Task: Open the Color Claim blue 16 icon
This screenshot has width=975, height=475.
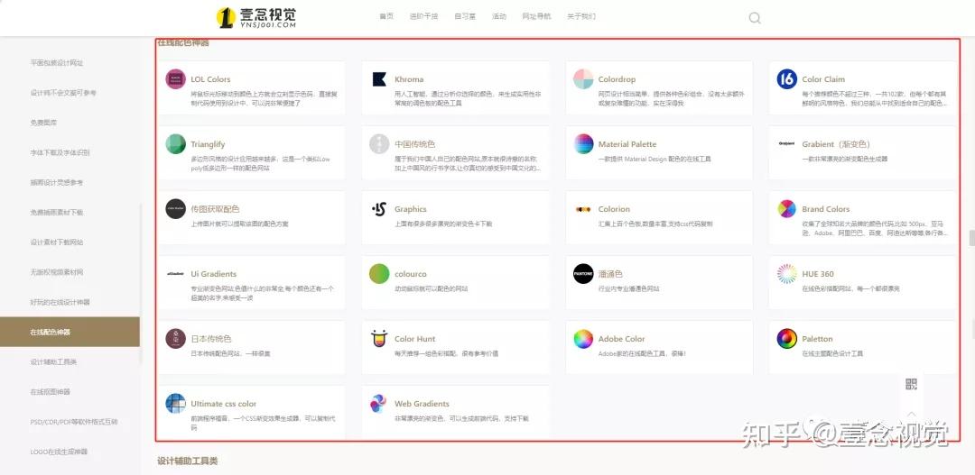Action: pos(786,79)
